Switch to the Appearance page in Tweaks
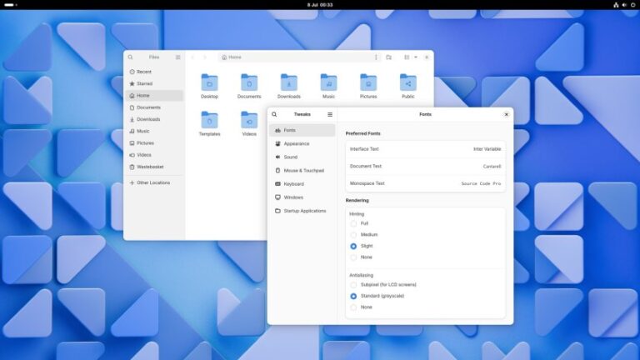Viewport: 640px width, 360px height. coord(302,143)
